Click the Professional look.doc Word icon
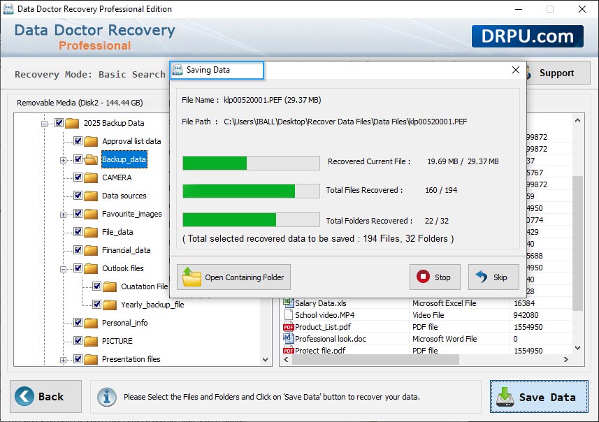This screenshot has height=422, width=599. (x=288, y=338)
